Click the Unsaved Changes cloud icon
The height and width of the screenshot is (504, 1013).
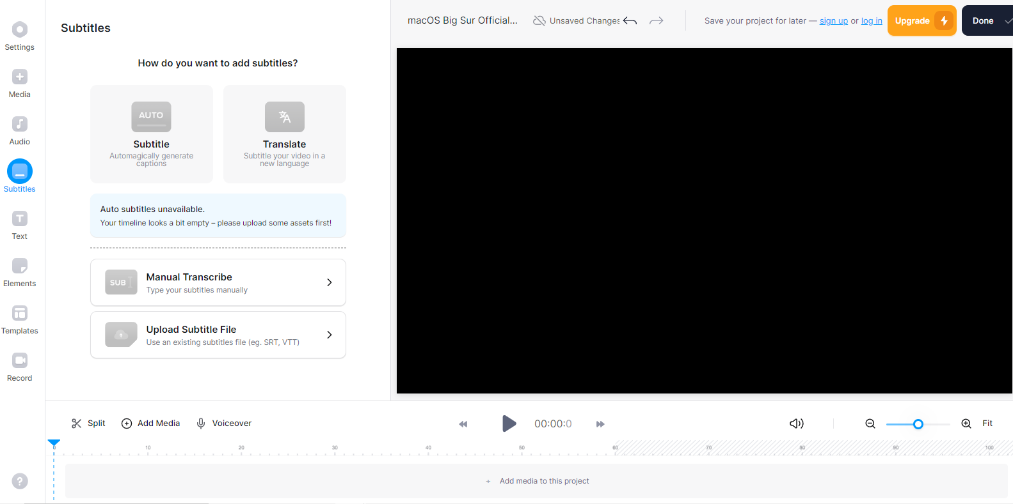tap(539, 20)
